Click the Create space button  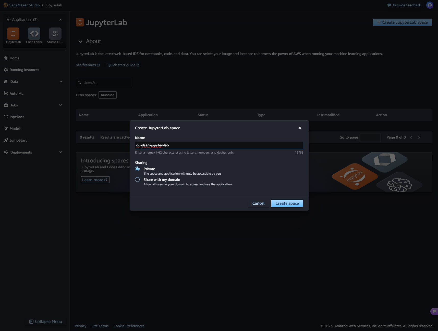pyautogui.click(x=287, y=203)
